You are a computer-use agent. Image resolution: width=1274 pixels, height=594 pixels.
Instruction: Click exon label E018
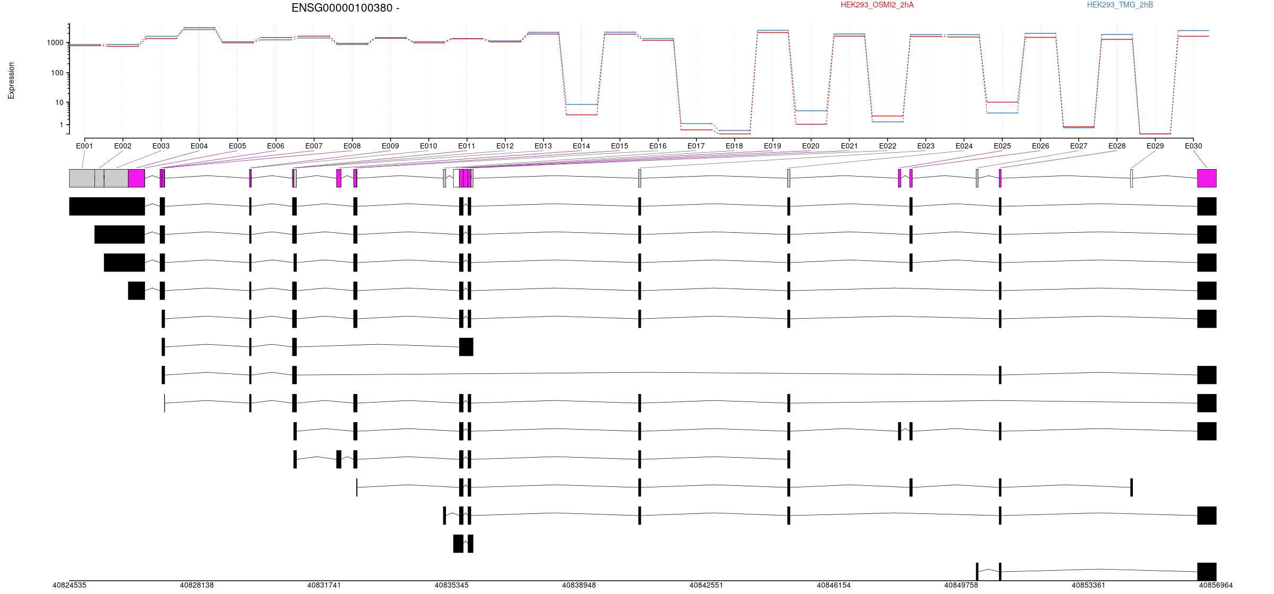pos(734,146)
